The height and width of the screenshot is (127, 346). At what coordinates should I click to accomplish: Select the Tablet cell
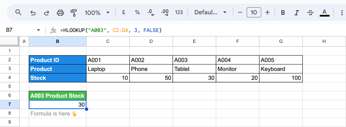pyautogui.click(x=194, y=69)
